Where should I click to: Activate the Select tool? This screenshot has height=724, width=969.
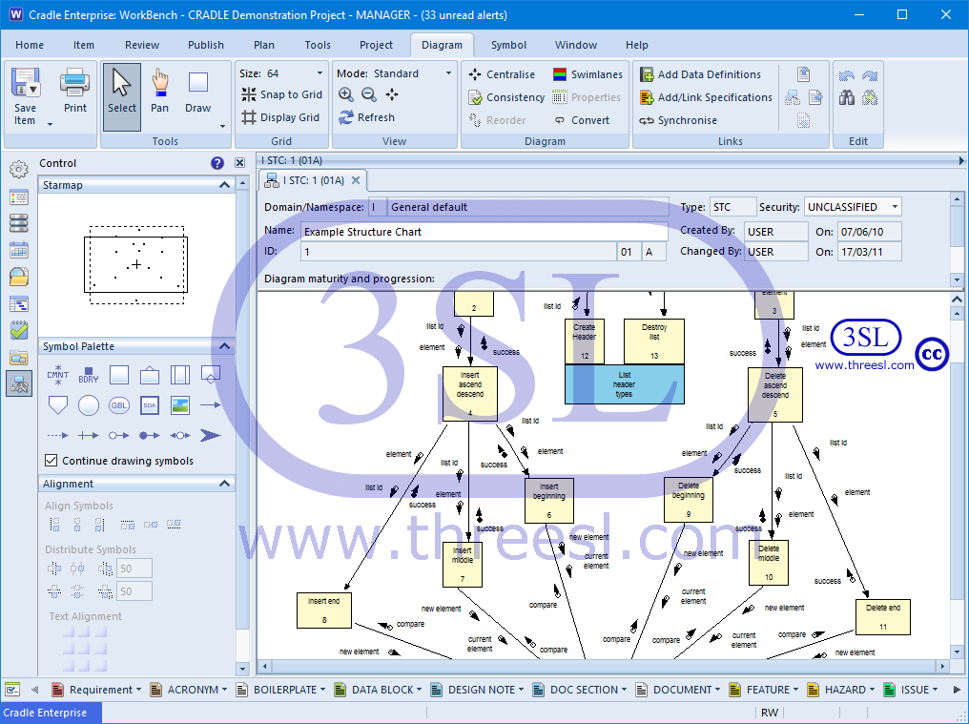(122, 96)
